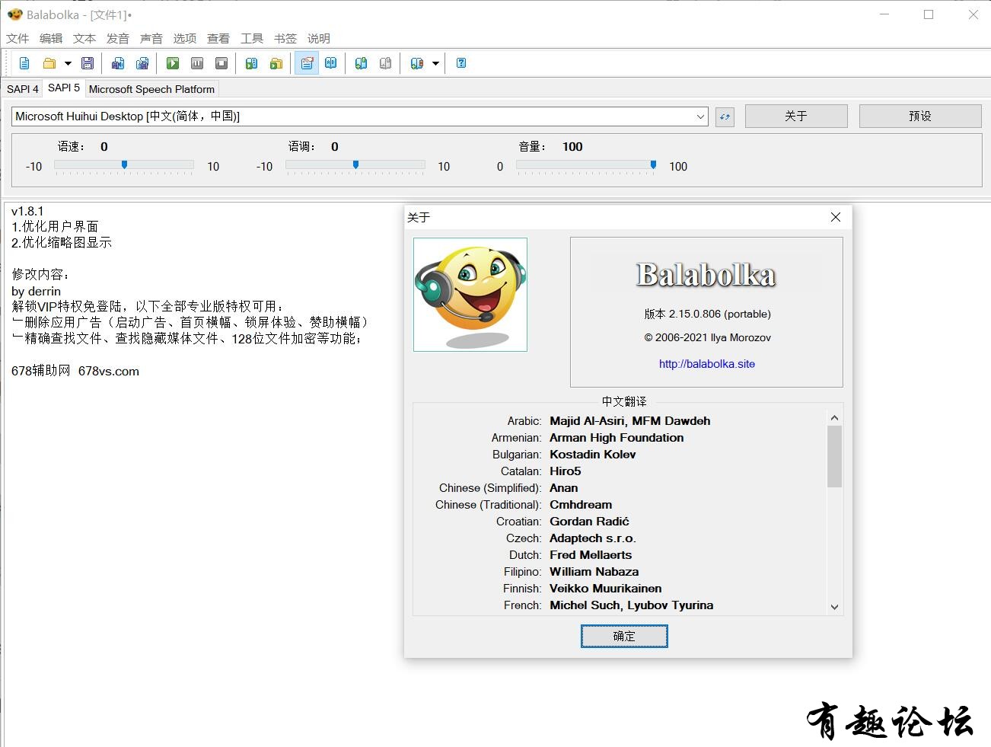Click the Bookmarks book icon
991x747 pixels.
pyautogui.click(x=417, y=63)
